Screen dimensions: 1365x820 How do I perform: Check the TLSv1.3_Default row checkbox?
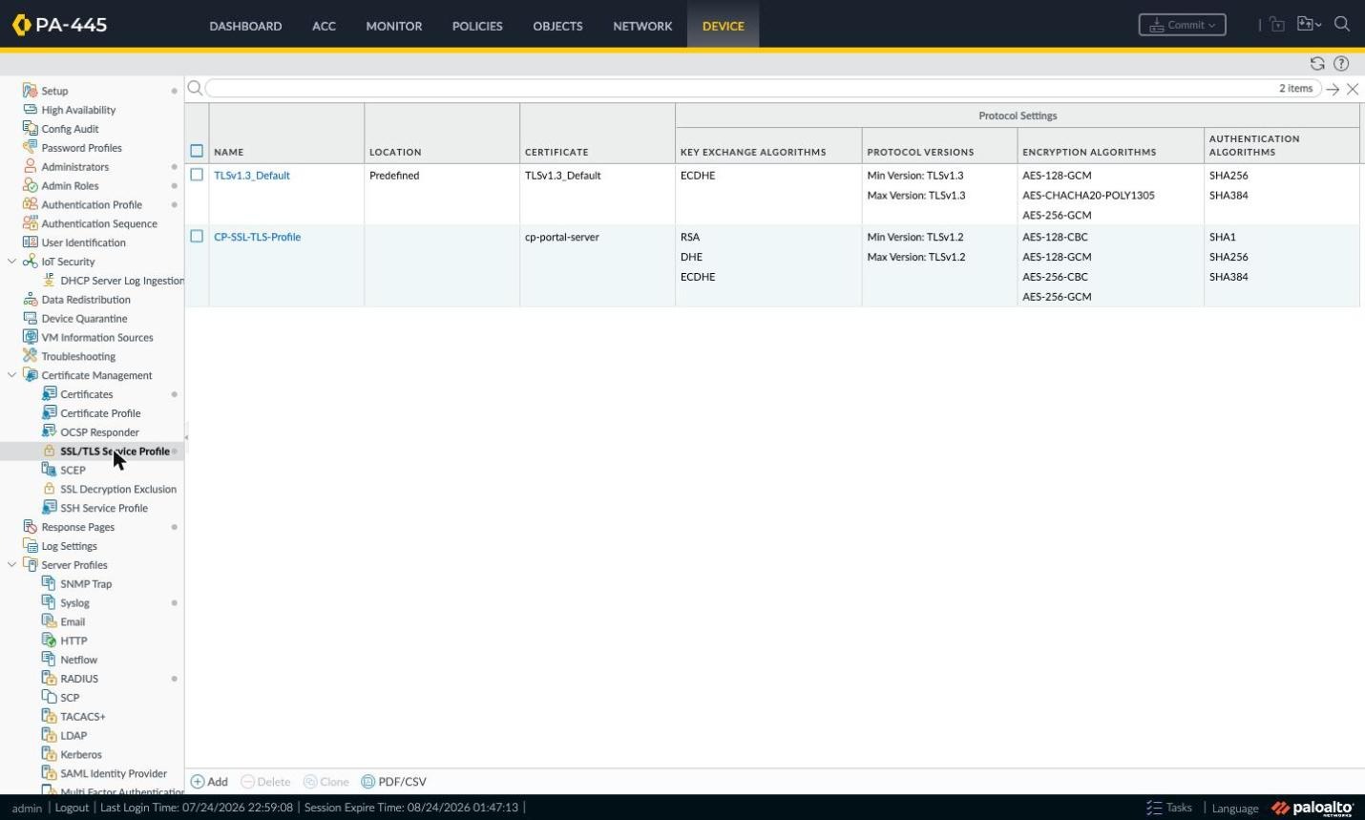coord(197,175)
